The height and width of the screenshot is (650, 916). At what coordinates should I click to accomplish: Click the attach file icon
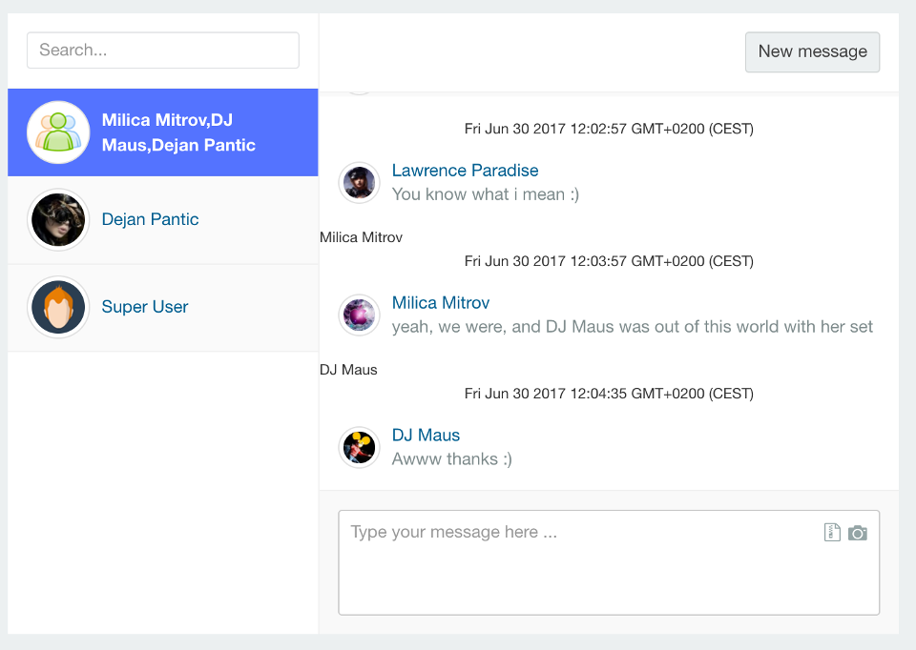point(832,532)
